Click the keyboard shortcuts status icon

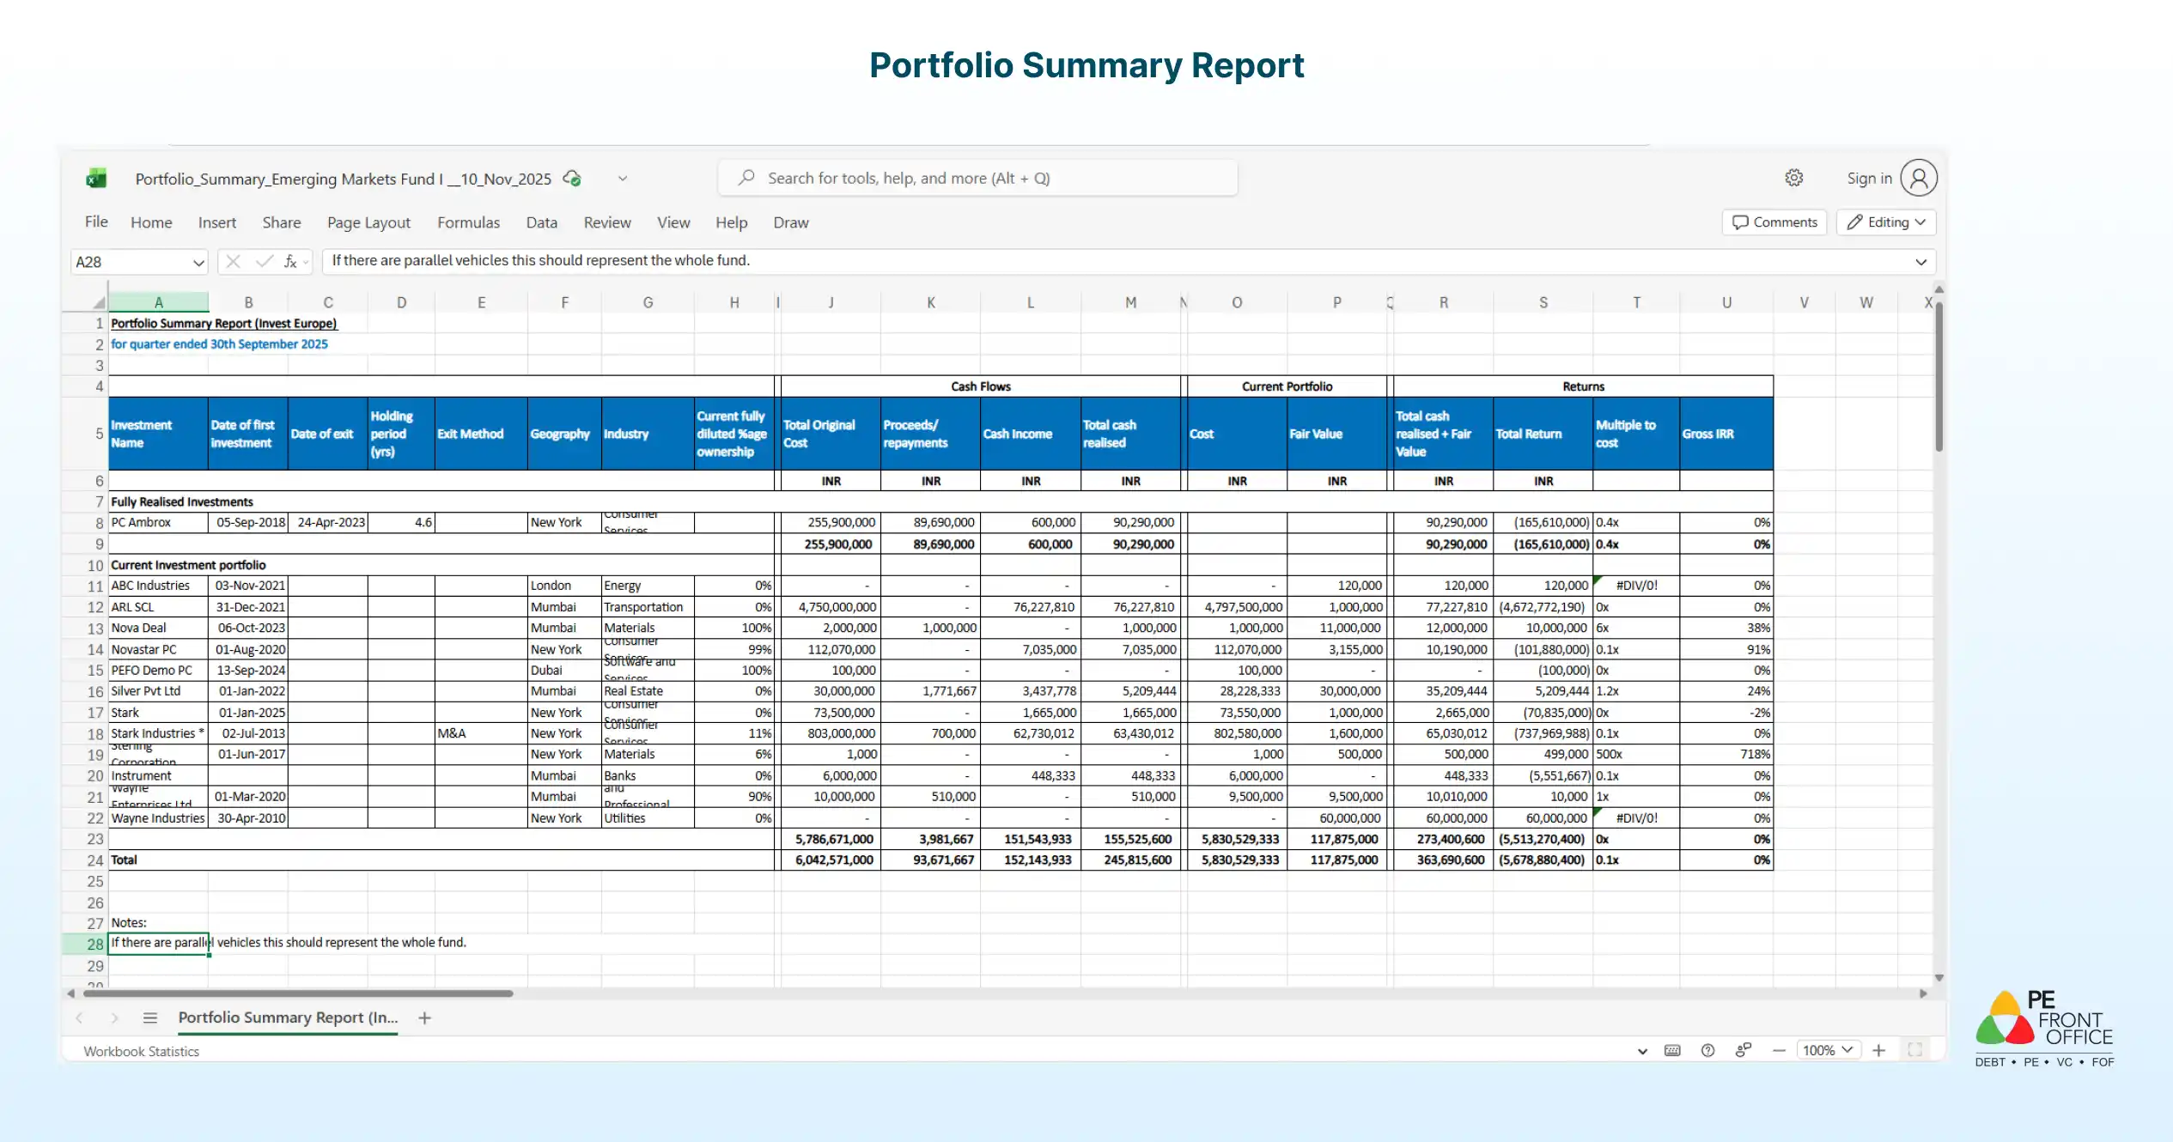pos(1672,1050)
